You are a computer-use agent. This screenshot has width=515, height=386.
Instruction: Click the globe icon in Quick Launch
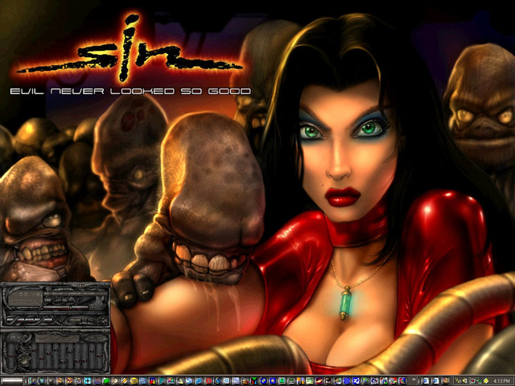(41, 381)
